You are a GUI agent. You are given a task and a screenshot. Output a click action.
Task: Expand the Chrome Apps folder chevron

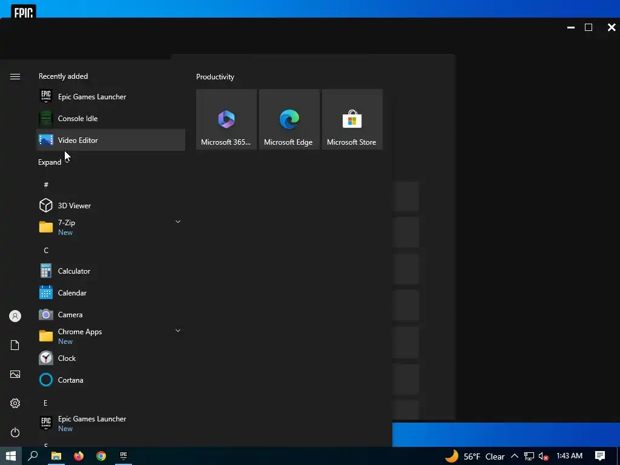click(x=178, y=331)
